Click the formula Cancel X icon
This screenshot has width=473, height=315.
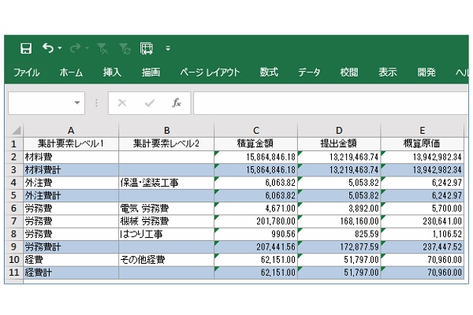point(122,103)
